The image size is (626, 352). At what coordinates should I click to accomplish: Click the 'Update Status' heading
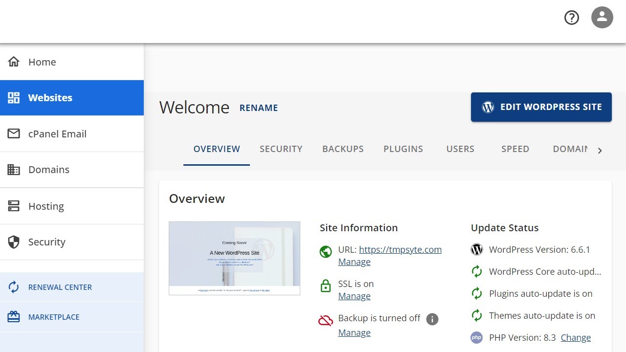(505, 228)
